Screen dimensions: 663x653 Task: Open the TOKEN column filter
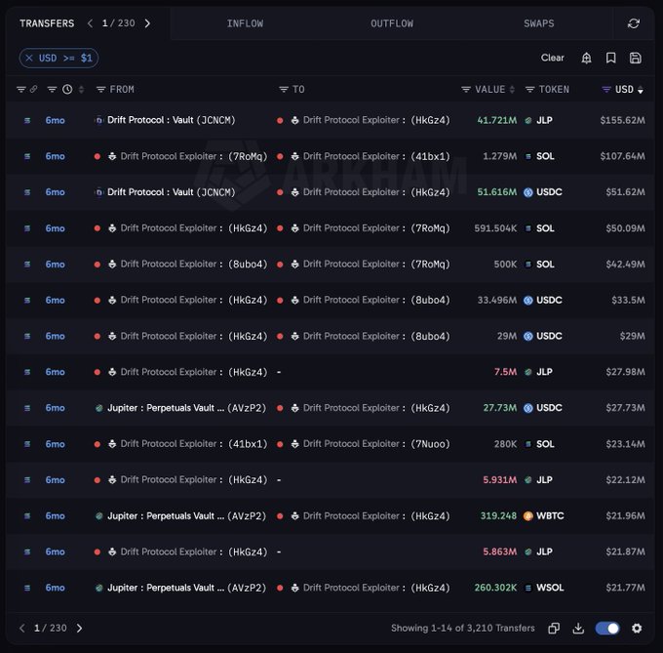pos(529,89)
